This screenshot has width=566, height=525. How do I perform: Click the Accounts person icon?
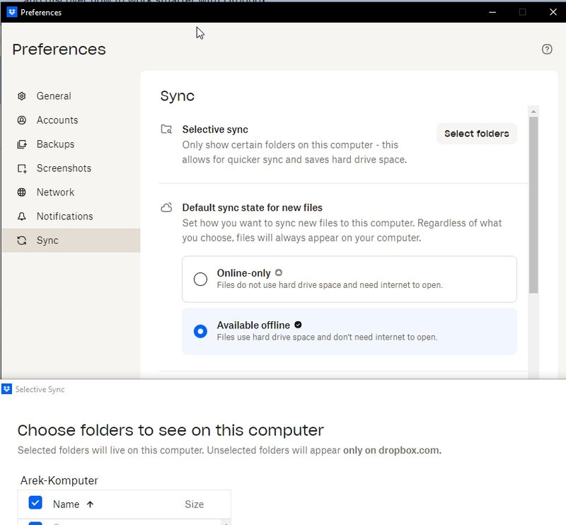click(22, 120)
